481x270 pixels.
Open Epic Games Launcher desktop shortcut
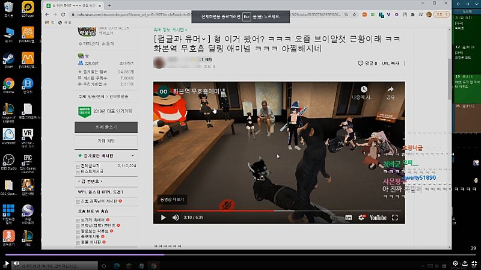tap(28, 164)
